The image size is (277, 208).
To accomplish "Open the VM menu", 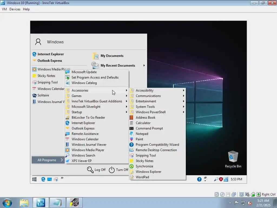I will tap(4, 9).
